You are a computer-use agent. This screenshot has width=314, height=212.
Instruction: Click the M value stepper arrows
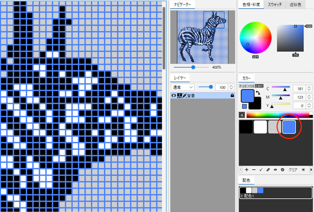point(309,97)
